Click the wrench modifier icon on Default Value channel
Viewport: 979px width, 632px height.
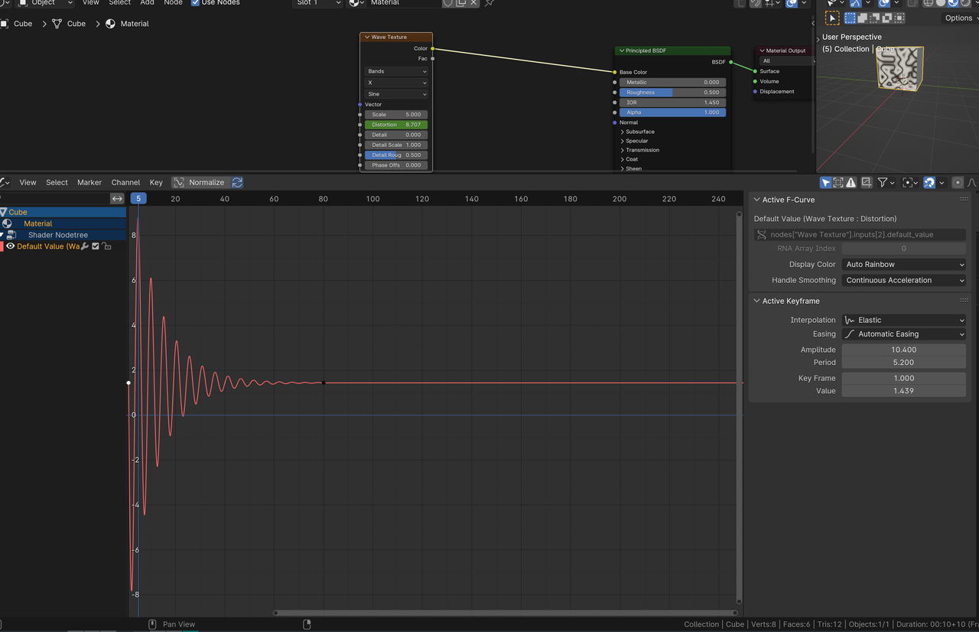coord(84,246)
